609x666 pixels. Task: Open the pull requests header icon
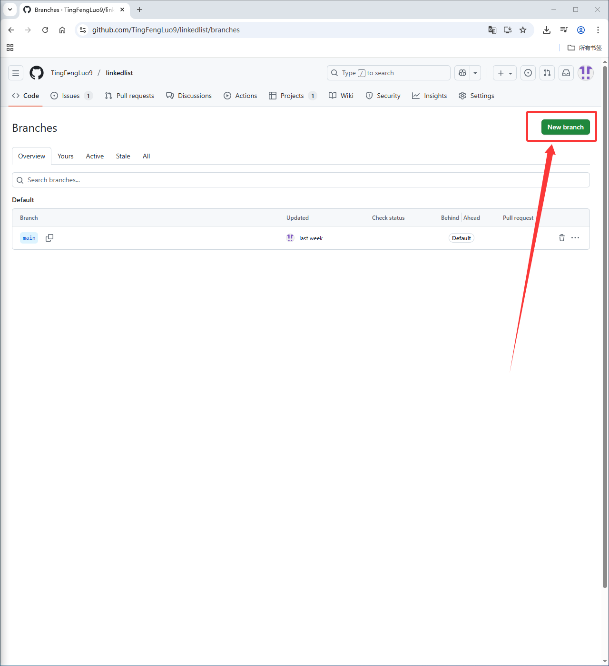click(x=547, y=73)
